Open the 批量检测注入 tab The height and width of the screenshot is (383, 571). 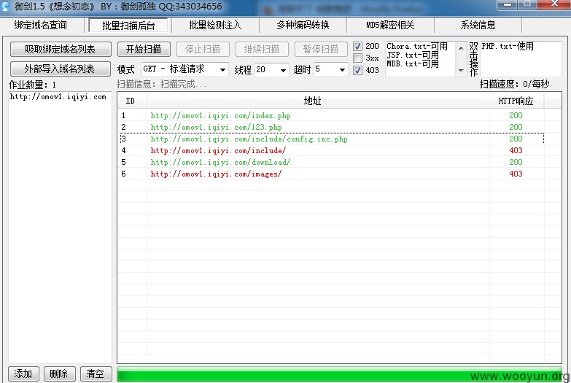215,25
